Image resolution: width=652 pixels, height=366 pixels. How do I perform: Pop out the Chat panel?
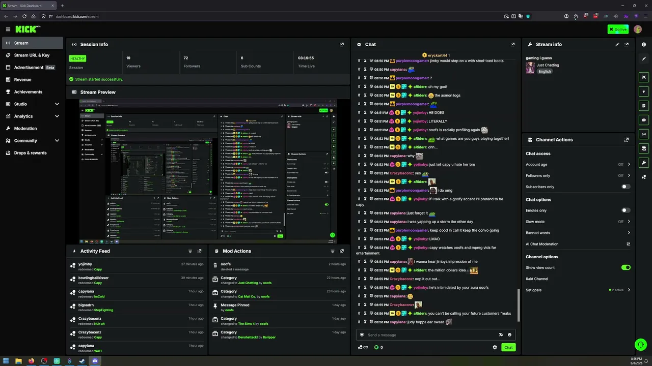point(512,45)
